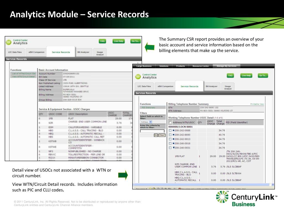
Task: Click the Control Center globe icon in the front window
Action: (138, 77)
